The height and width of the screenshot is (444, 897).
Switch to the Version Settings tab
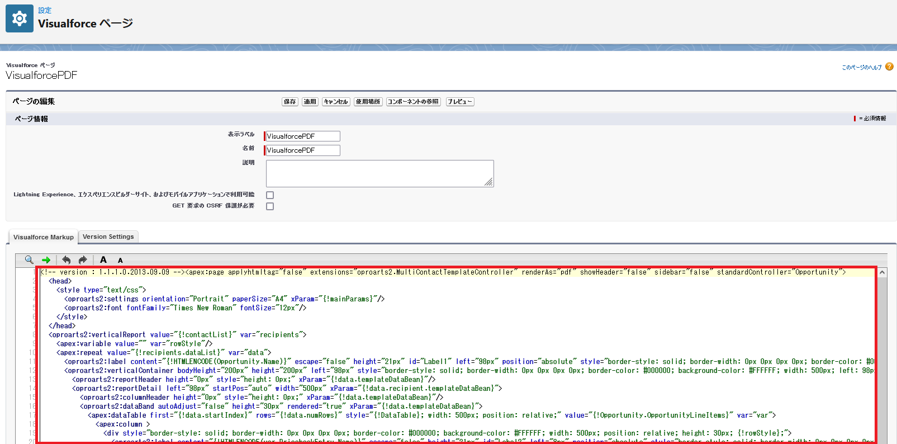point(108,237)
